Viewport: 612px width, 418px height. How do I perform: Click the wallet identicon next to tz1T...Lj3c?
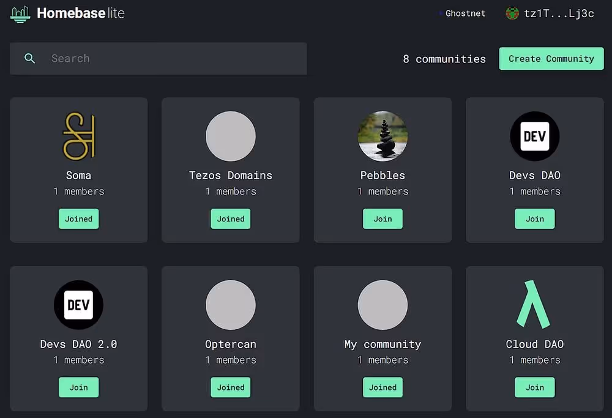512,13
